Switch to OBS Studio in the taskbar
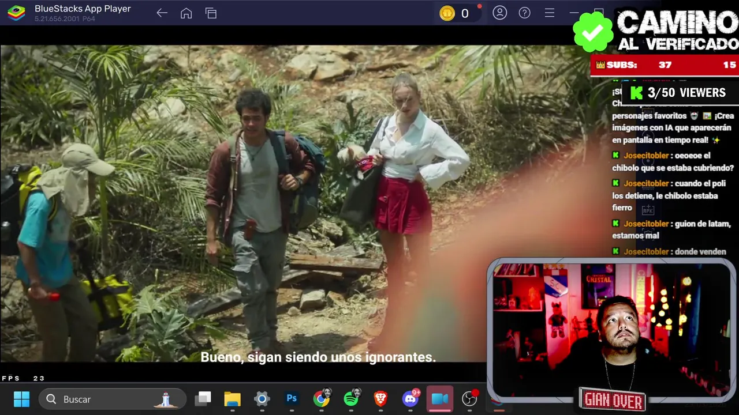739x415 pixels. pyautogui.click(x=470, y=398)
